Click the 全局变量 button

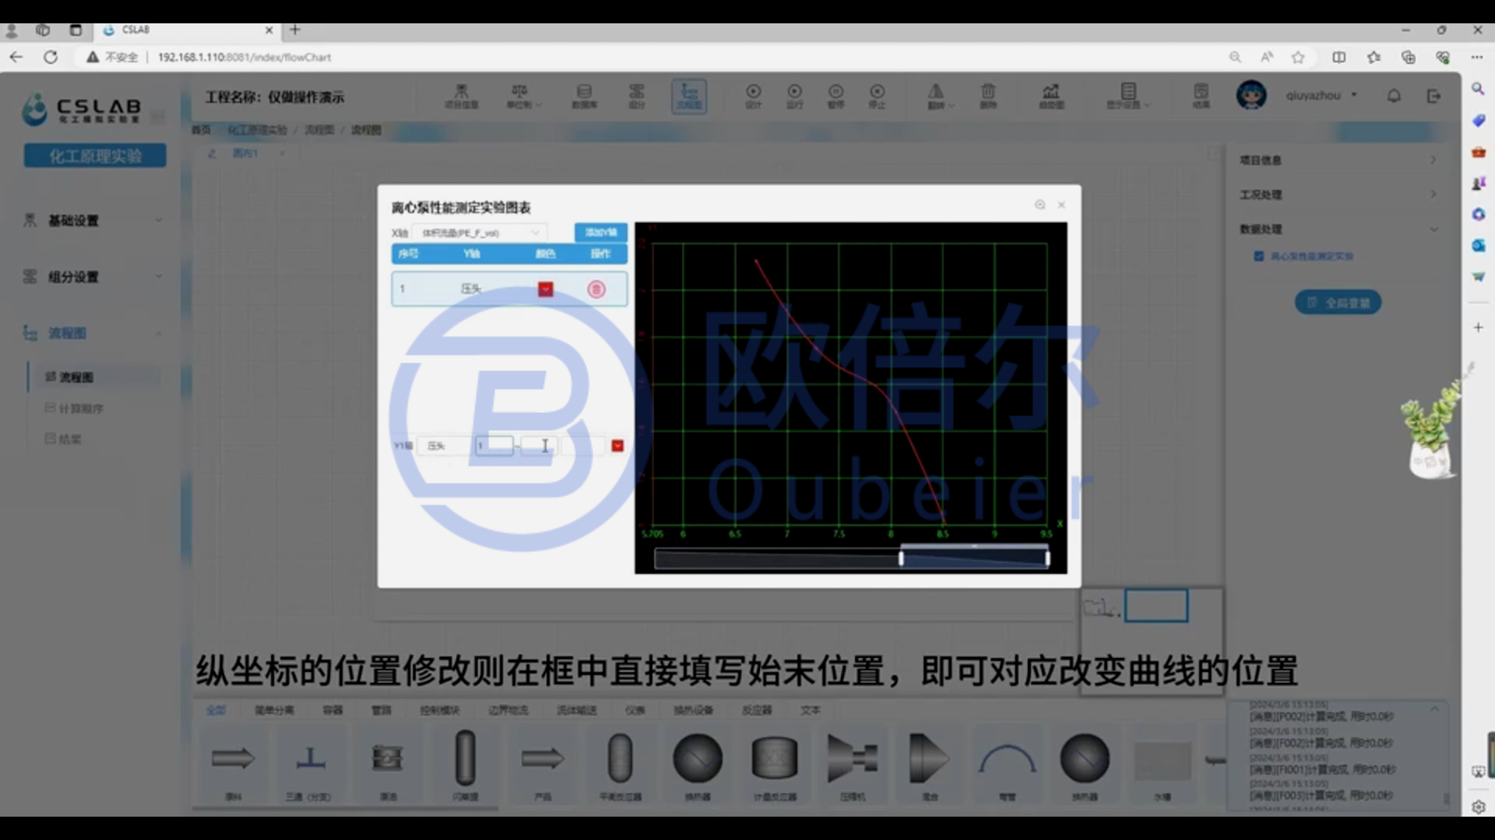(x=1338, y=303)
